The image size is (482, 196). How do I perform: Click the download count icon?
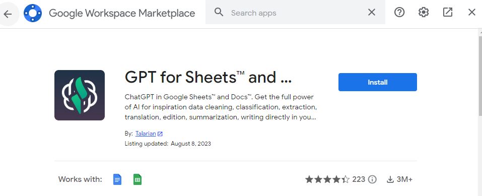pos(390,179)
